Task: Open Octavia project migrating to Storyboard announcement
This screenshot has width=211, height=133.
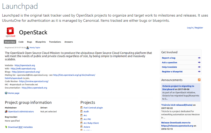Action: pyautogui.click(x=178, y=88)
